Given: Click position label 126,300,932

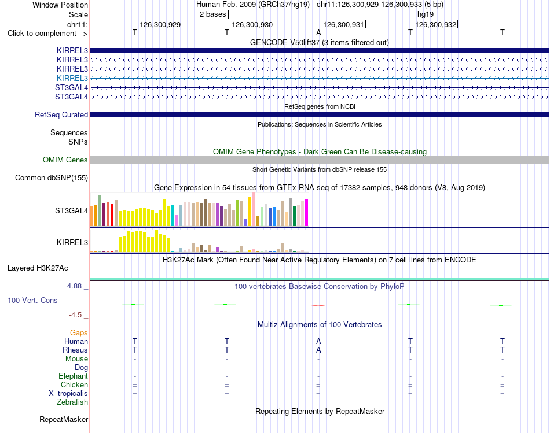Looking at the screenshot, I should coord(435,24).
